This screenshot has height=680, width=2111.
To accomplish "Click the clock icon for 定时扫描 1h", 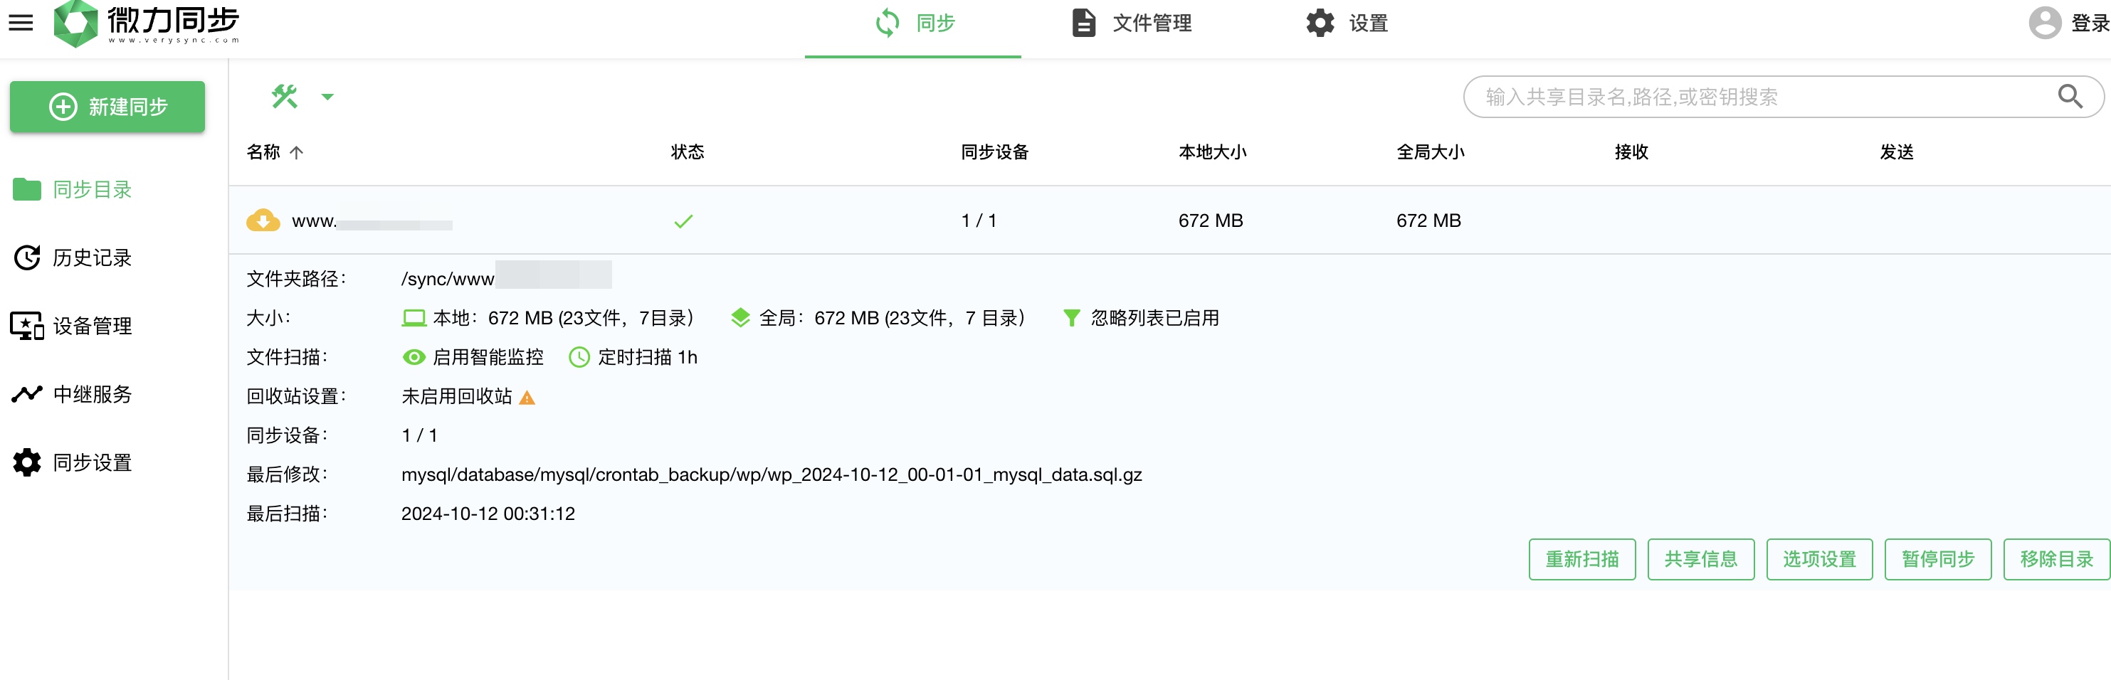I will pos(579,357).
